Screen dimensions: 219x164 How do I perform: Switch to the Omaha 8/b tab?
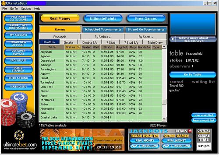point(90,42)
